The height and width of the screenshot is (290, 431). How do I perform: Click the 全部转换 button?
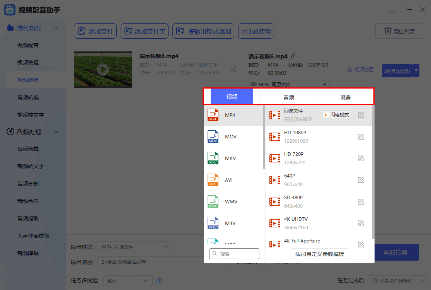click(395, 252)
